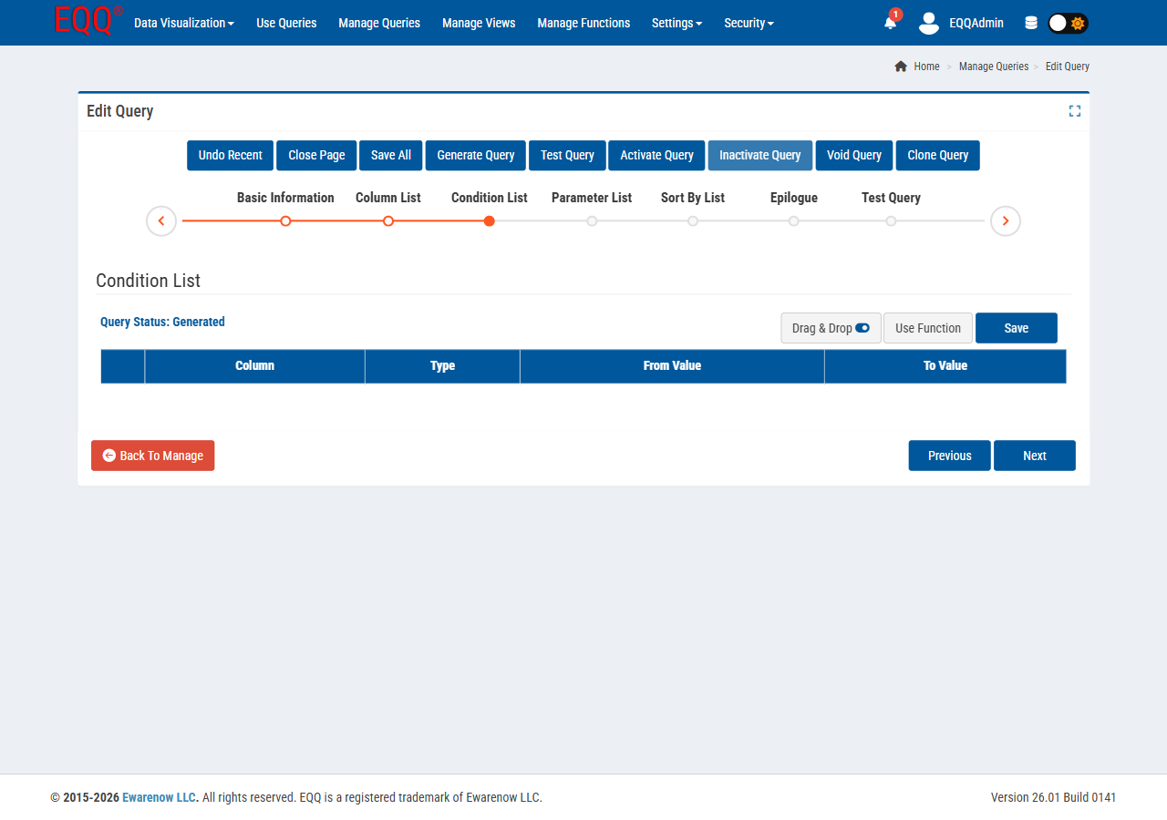Select the Epilogue step marker

point(793,220)
